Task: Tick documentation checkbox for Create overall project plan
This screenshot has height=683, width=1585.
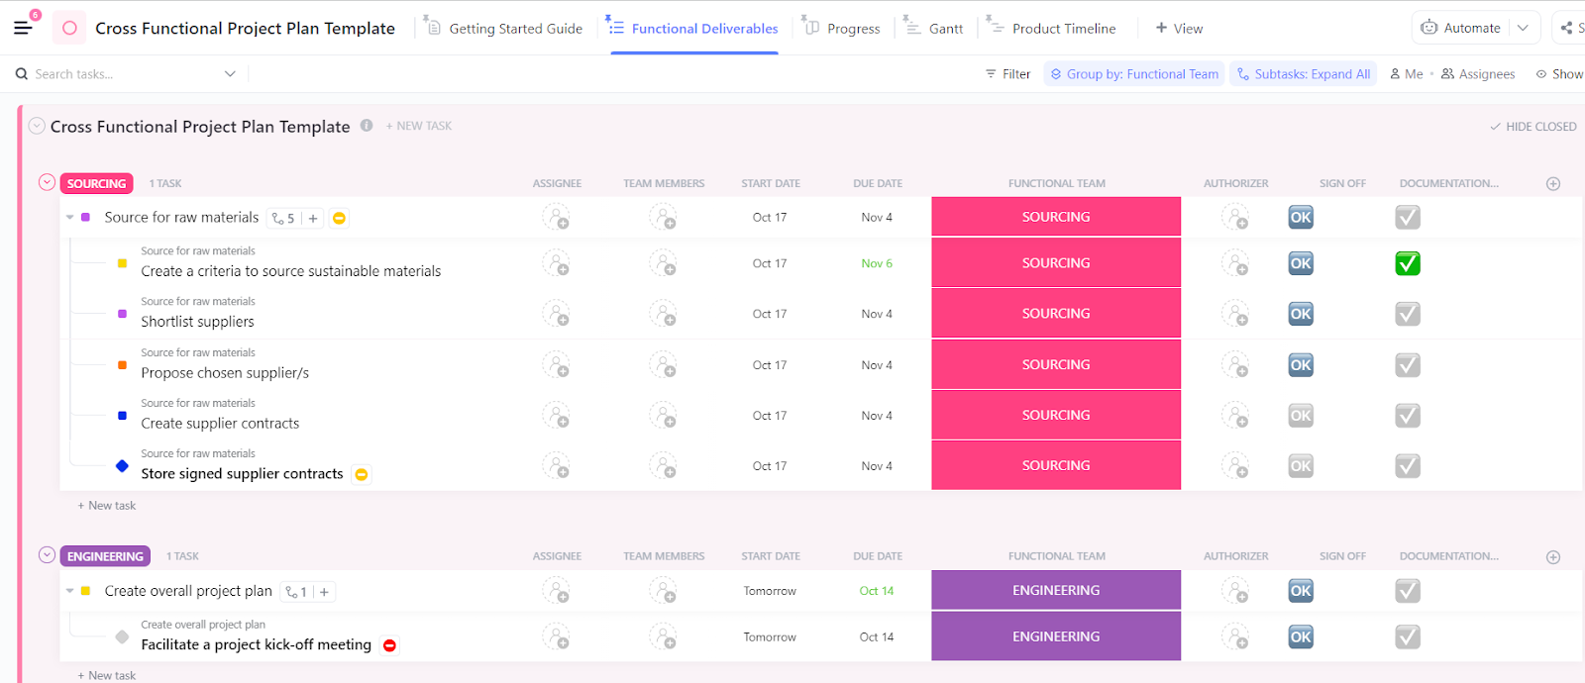Action: coord(1408,591)
